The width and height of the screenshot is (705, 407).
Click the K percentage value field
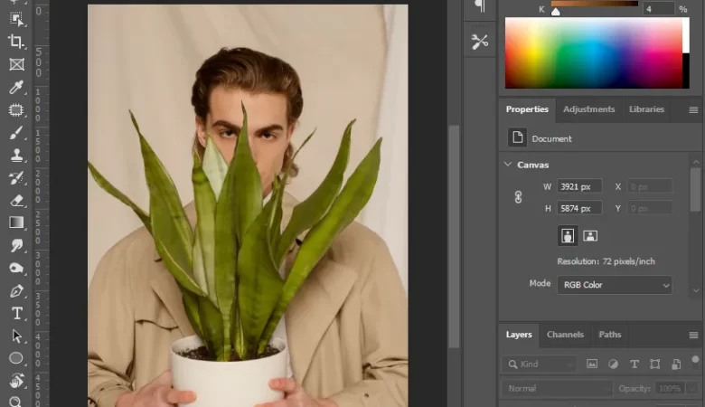pos(658,8)
